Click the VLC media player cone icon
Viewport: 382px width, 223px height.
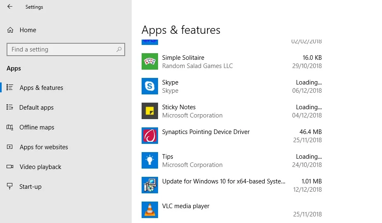[150, 210]
